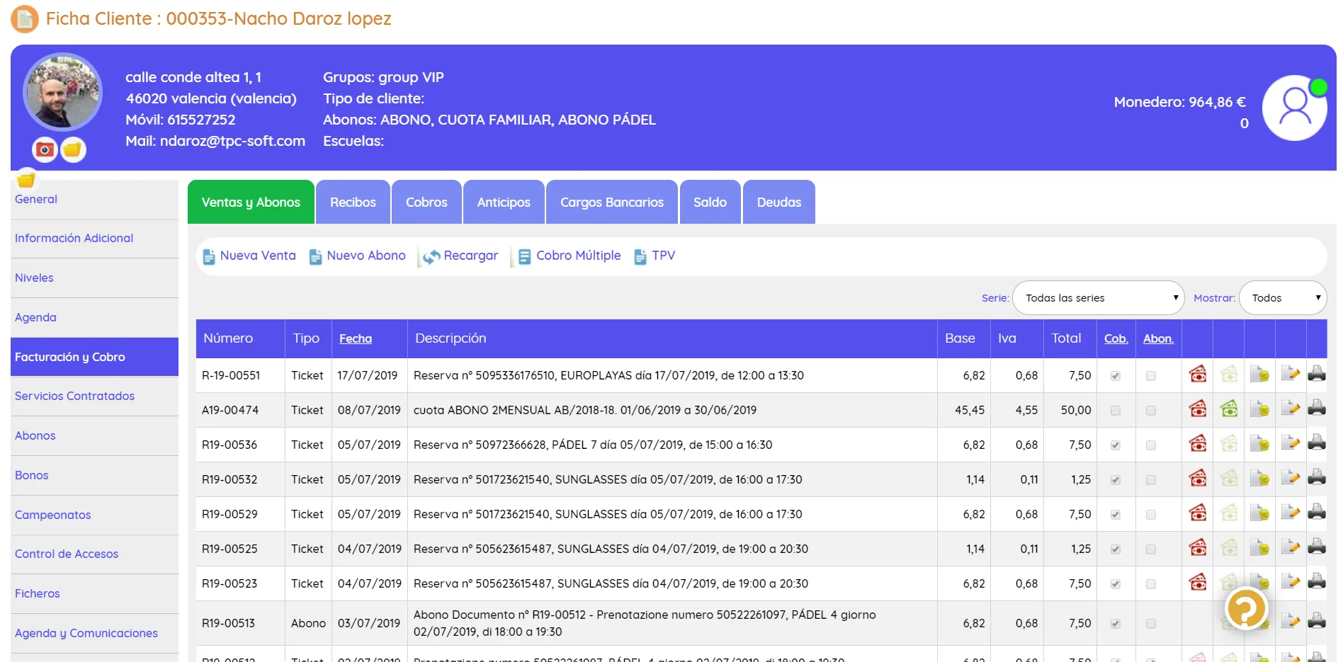Screen dimensions: 1343x662
Task: Toggle Abon. checkbox for R19-00532
Action: coord(1151,480)
